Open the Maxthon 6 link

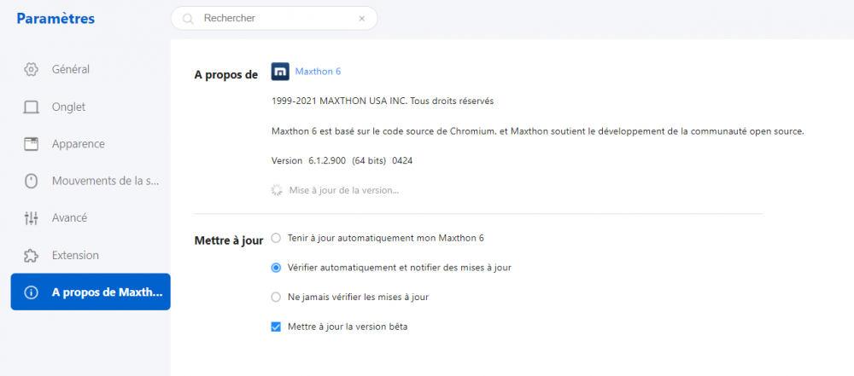(318, 72)
